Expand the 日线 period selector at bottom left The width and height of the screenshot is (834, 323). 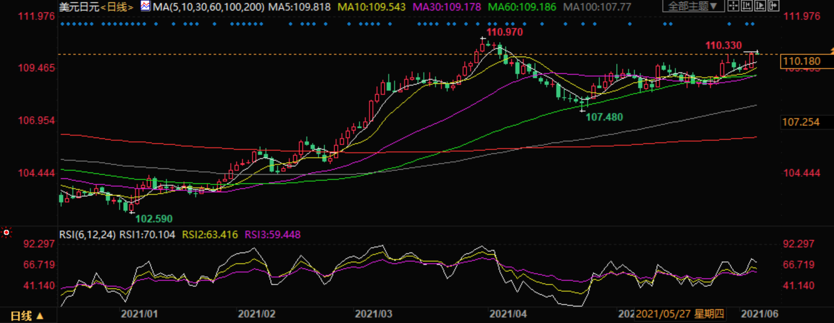tap(27, 316)
